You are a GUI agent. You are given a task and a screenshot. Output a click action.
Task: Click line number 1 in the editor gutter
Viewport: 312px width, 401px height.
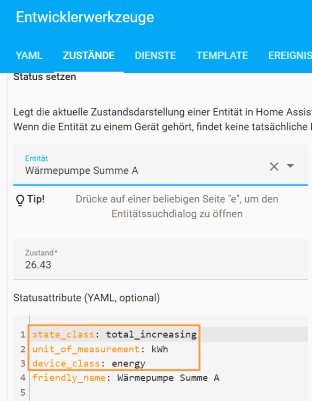coord(23,335)
